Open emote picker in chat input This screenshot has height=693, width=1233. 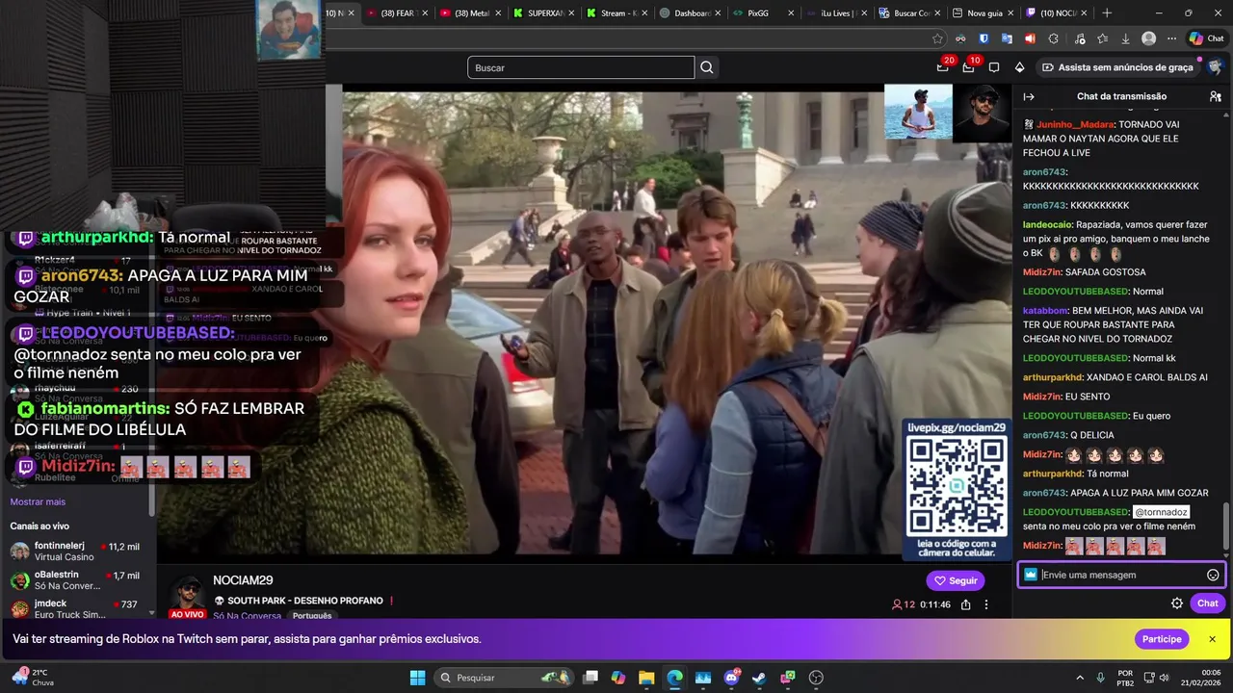point(1213,575)
